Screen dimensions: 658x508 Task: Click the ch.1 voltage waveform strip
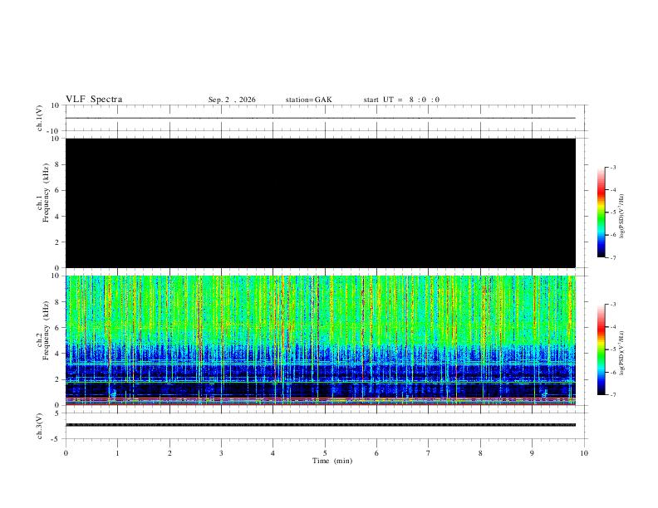tap(321, 118)
